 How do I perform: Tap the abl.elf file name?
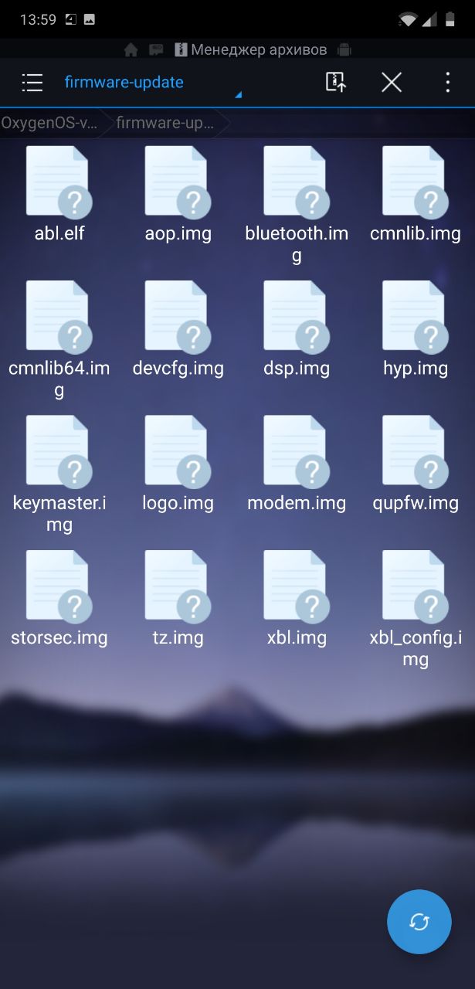59,233
